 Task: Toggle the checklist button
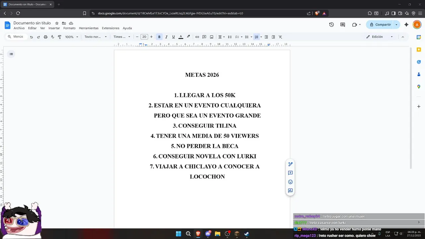pyautogui.click(x=237, y=37)
